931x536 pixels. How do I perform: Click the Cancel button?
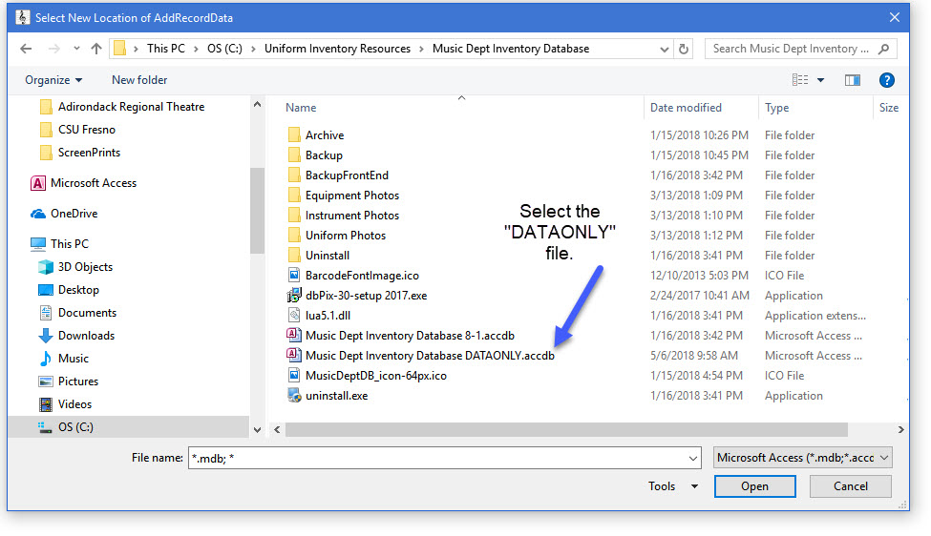pyautogui.click(x=850, y=486)
